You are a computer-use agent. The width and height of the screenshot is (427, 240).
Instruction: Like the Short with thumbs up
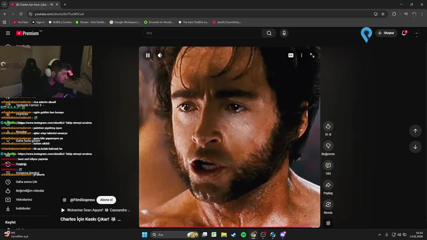click(x=328, y=126)
